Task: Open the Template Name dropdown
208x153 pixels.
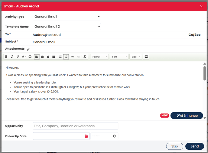Action: pyautogui.click(x=67, y=27)
